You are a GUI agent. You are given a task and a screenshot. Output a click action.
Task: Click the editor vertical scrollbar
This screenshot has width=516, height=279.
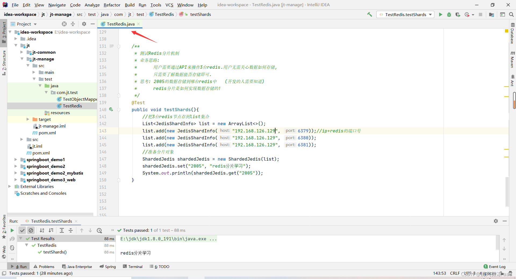click(x=507, y=192)
